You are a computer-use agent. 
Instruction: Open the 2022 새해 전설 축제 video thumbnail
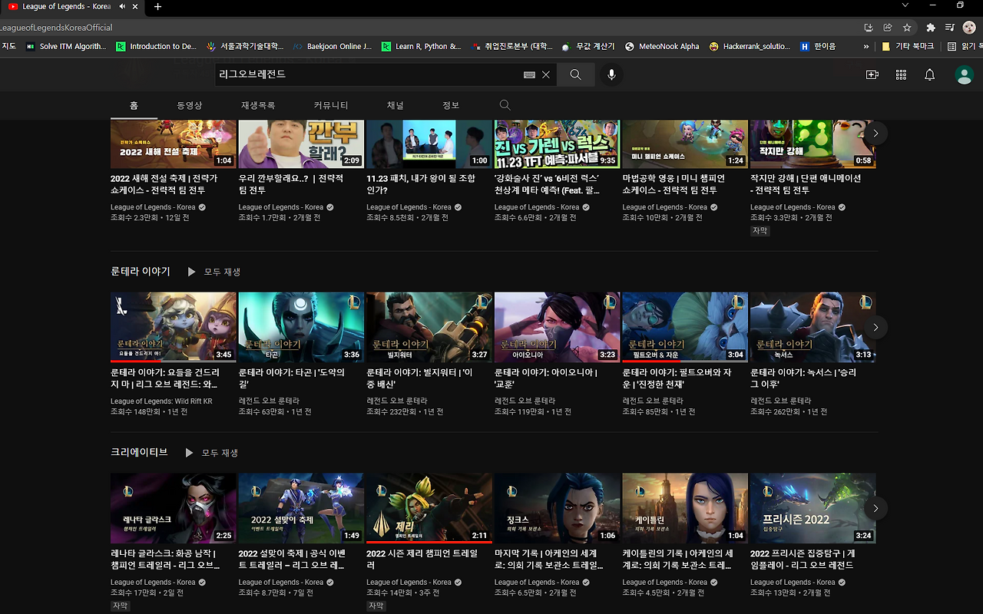click(x=174, y=144)
